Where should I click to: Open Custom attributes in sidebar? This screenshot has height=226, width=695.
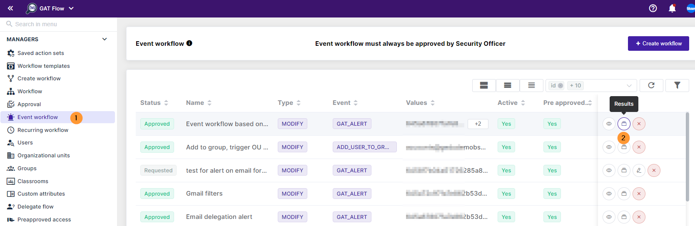(41, 194)
